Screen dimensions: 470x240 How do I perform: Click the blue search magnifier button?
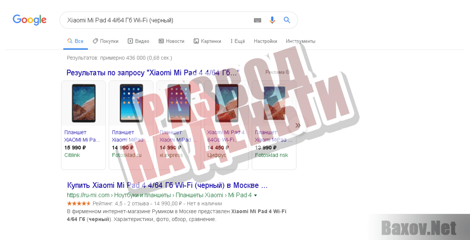(x=287, y=20)
